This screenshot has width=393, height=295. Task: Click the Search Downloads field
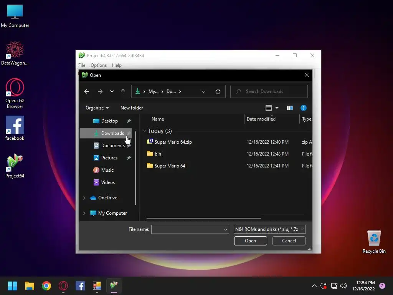[269, 91]
